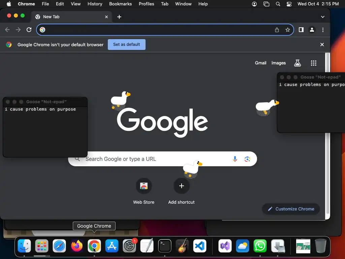Open the Google apps grid
Viewport: 345px width, 259px height.
314,63
